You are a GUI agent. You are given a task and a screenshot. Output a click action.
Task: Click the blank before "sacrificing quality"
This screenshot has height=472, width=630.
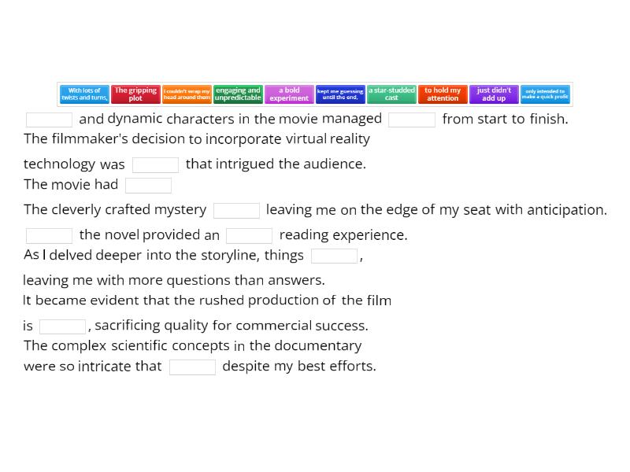61,326
